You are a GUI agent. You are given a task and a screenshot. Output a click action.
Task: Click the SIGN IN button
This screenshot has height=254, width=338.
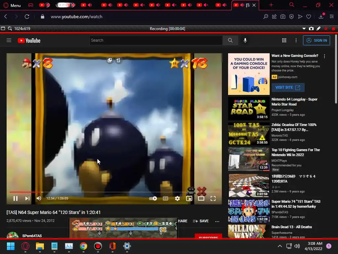[x=317, y=40]
